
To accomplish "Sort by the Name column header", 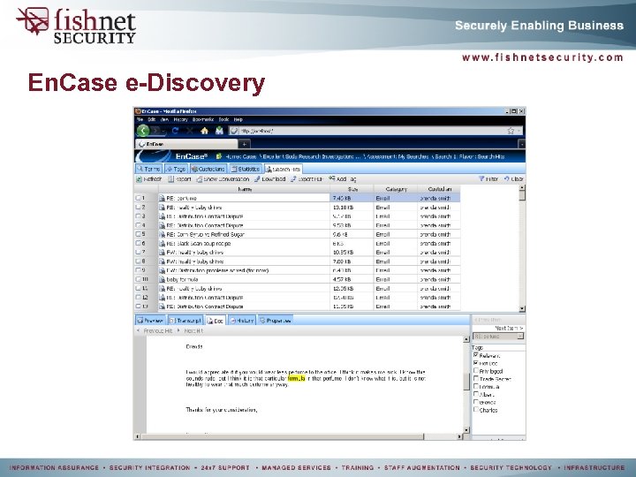I will point(244,189).
